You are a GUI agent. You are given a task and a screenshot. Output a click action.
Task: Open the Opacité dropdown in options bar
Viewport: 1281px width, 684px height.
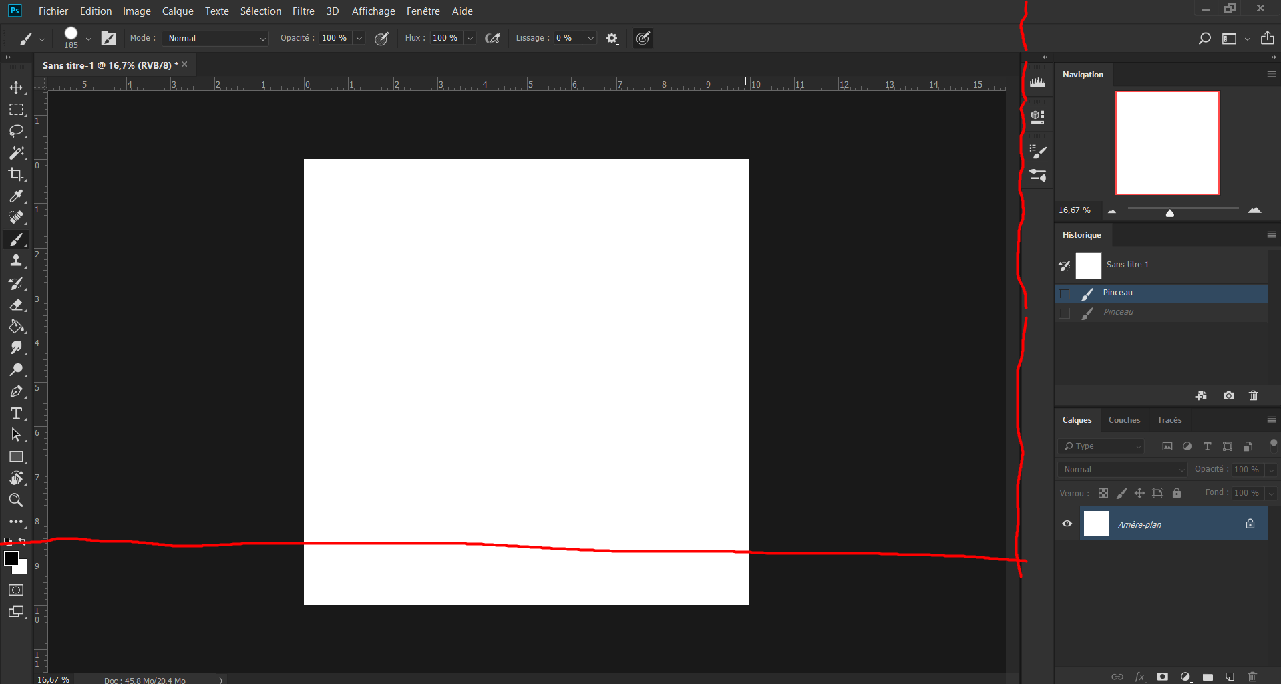click(x=359, y=38)
